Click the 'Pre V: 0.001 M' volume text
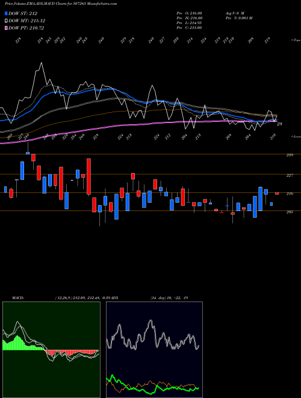301x398 pixels. tap(238, 18)
